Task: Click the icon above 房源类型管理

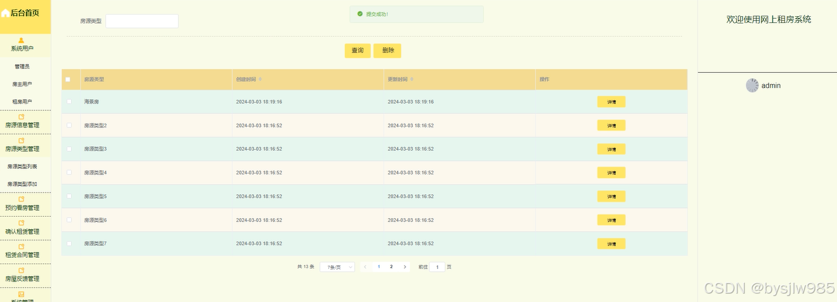Action: pos(22,140)
